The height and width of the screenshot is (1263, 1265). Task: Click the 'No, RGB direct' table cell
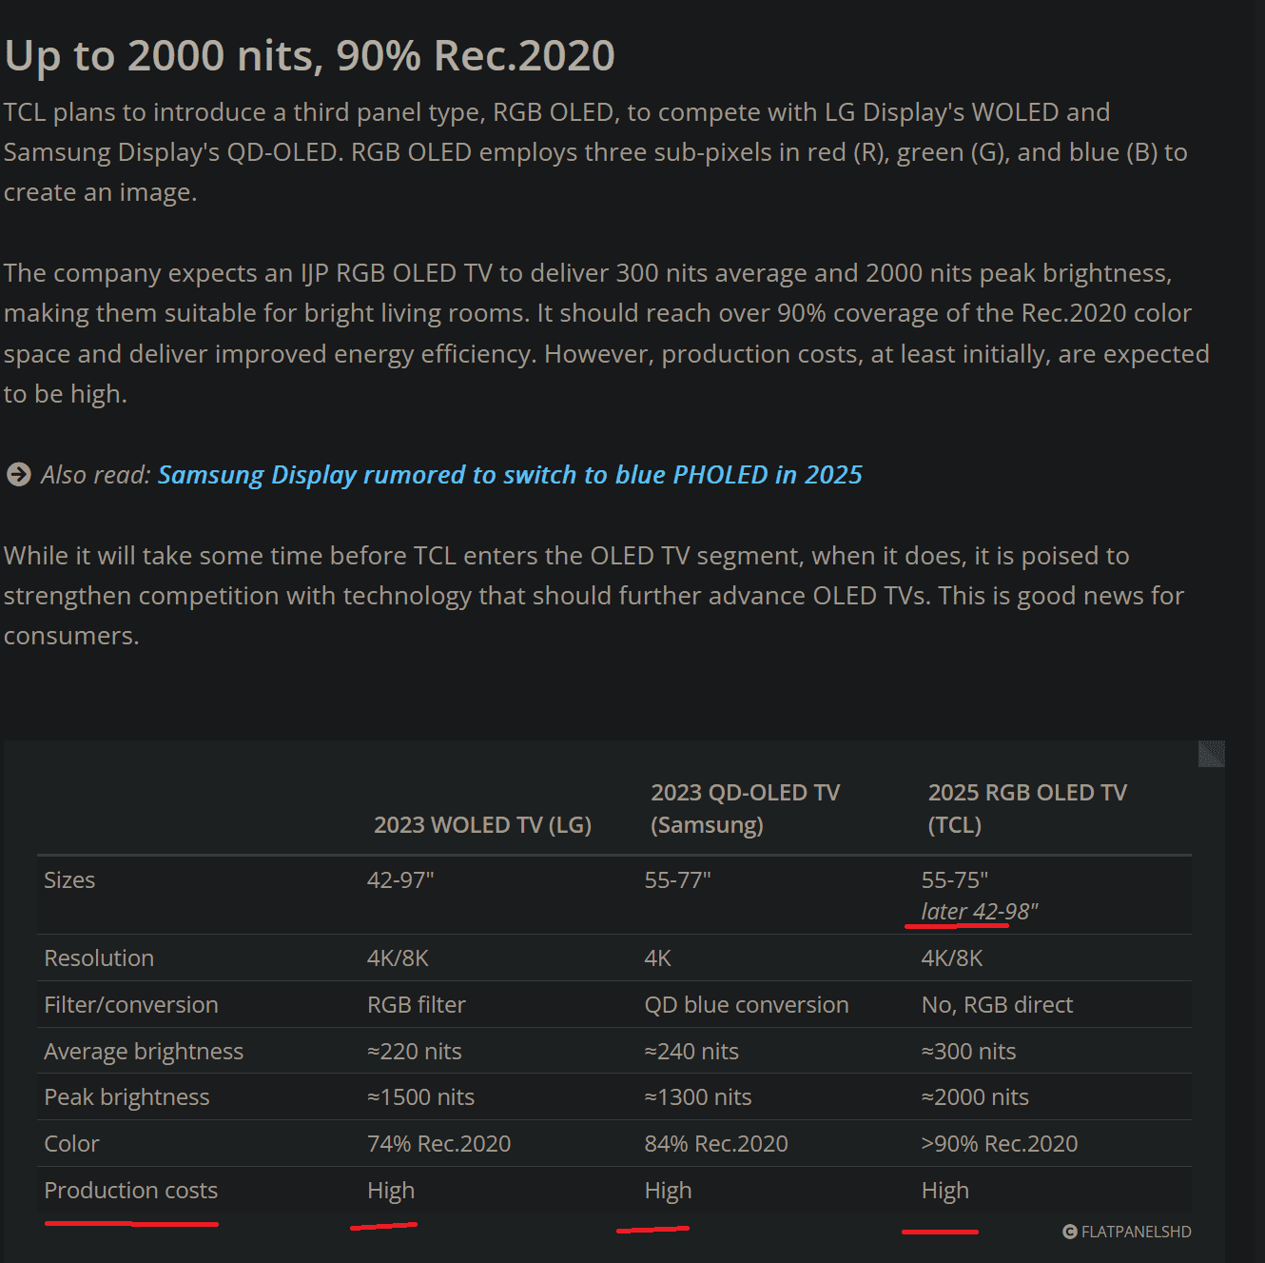click(997, 1005)
